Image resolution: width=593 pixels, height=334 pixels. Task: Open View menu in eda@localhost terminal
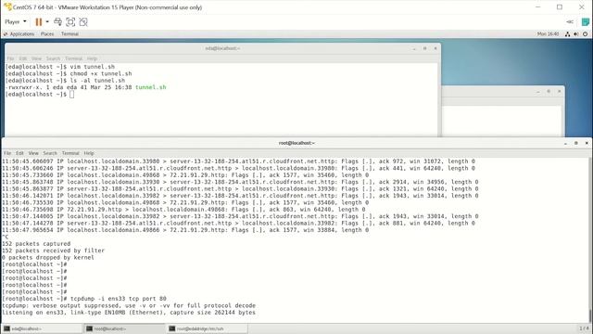[x=37, y=58]
